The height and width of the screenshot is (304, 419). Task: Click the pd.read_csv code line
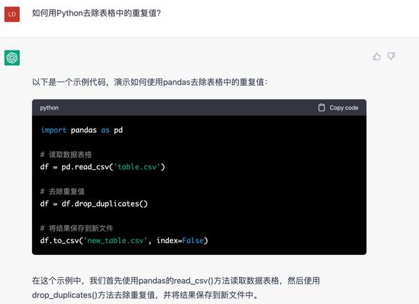click(x=102, y=167)
